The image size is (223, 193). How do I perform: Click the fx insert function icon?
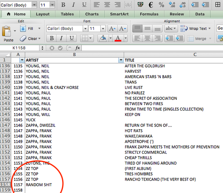77,48
